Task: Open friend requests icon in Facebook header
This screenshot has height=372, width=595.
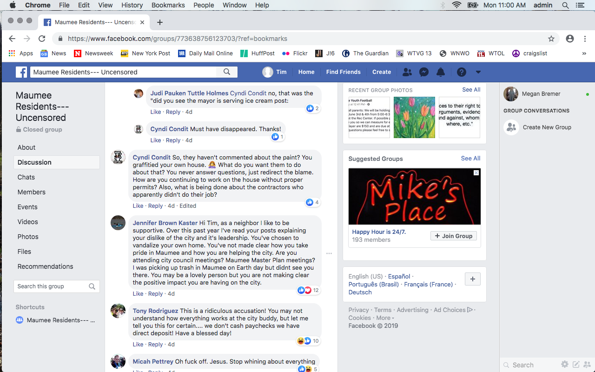Action: 407,72
